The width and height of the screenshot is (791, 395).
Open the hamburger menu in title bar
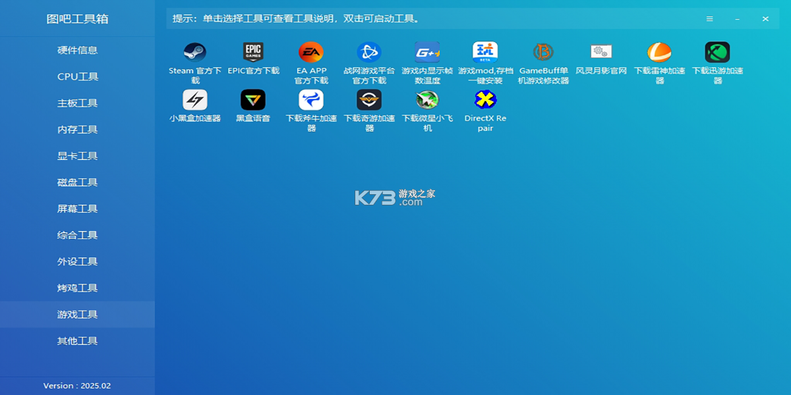(710, 18)
